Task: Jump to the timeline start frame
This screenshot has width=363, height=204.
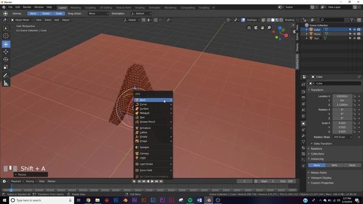Action: click(x=139, y=181)
